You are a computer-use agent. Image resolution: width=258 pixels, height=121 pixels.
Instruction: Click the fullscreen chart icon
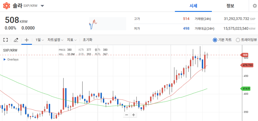(x=5, y=40)
